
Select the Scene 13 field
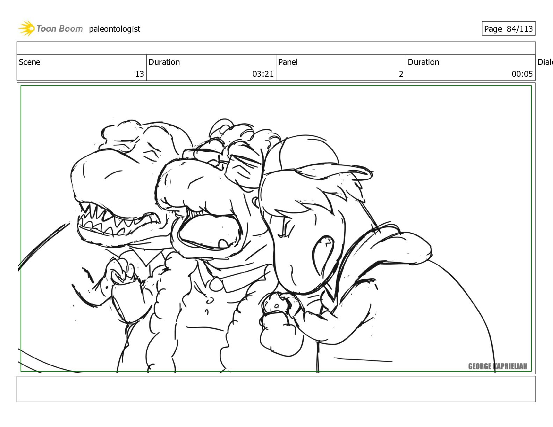pos(81,68)
